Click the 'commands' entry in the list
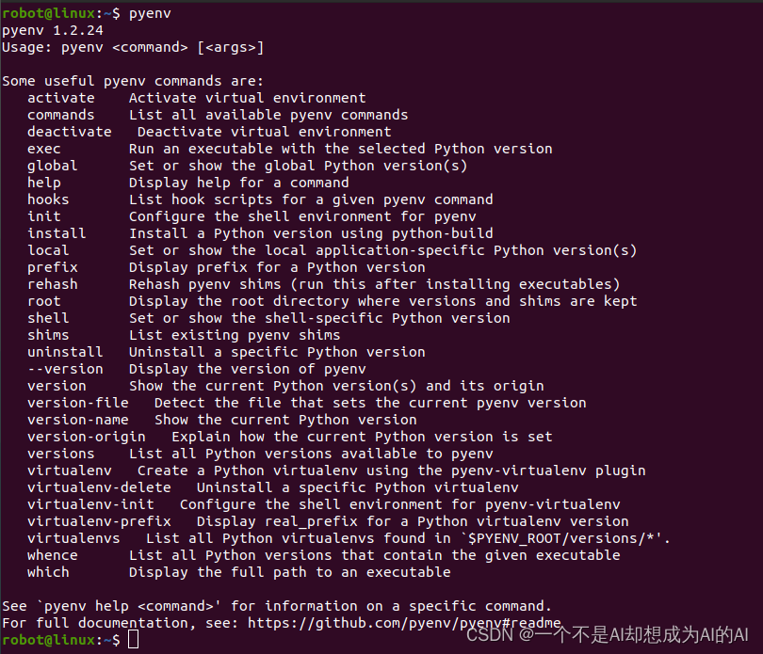Screen dimensions: 763x654 pyautogui.click(x=61, y=115)
